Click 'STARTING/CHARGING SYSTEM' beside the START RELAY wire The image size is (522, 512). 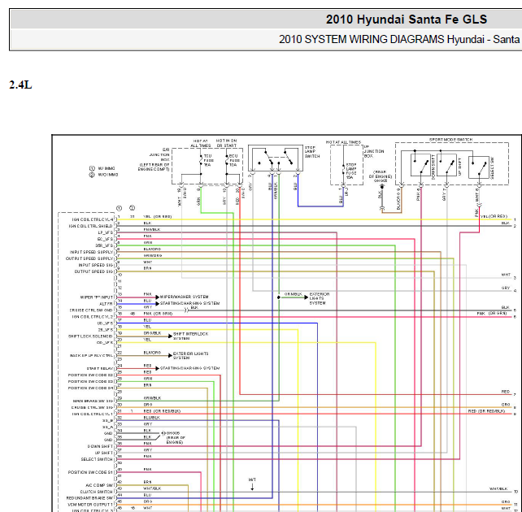point(189,368)
